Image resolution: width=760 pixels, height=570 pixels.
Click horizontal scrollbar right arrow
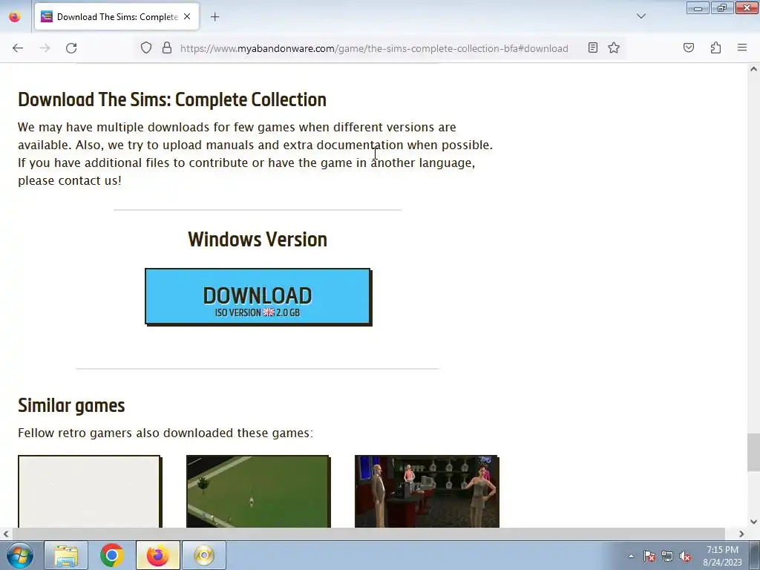(741, 534)
